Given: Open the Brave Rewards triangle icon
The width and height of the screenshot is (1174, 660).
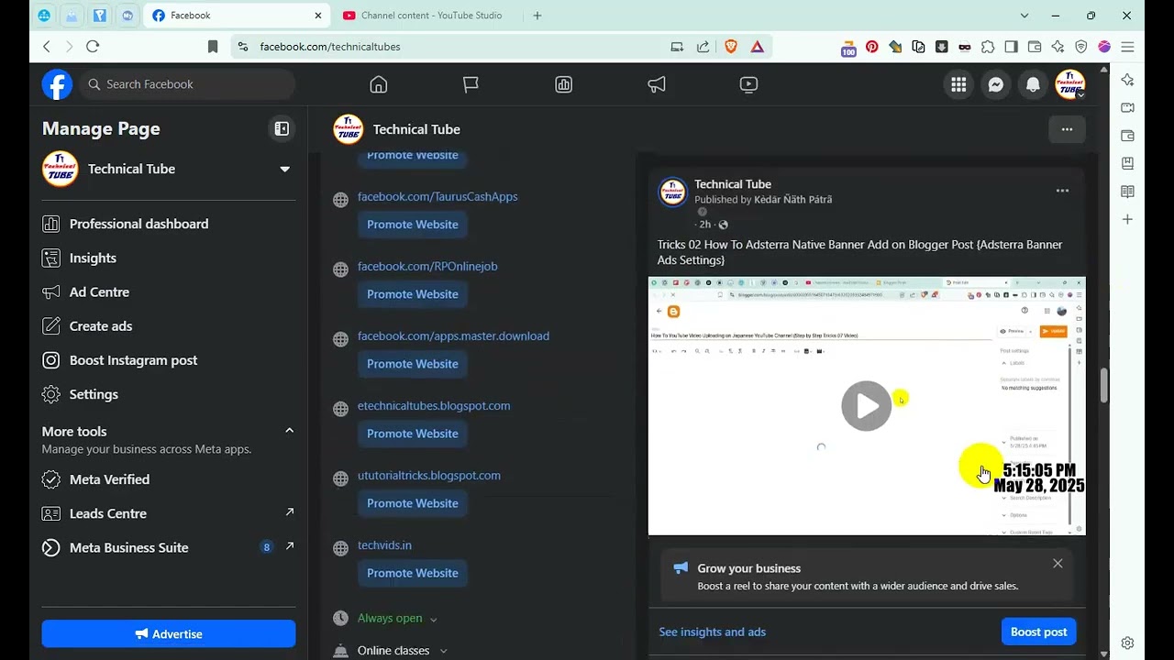Looking at the screenshot, I should tap(757, 47).
